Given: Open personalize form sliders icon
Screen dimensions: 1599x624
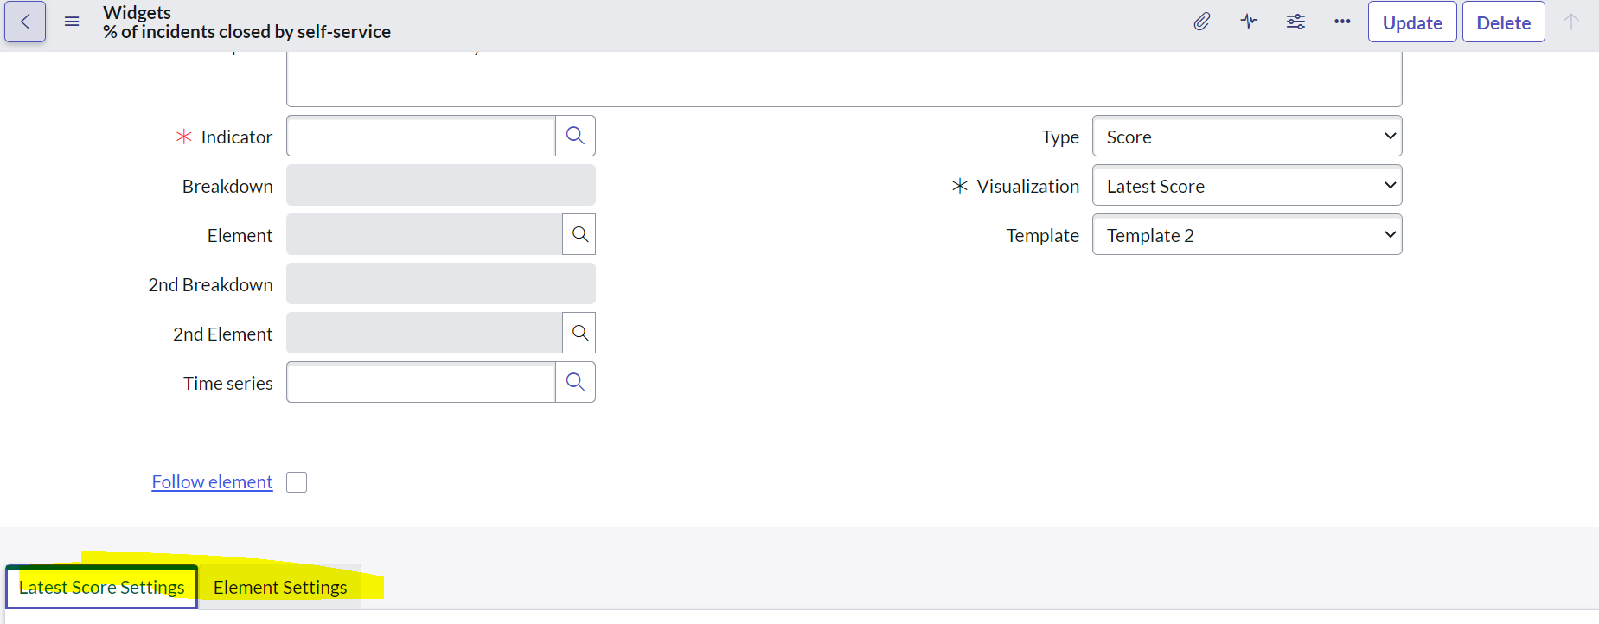Looking at the screenshot, I should 1295,22.
